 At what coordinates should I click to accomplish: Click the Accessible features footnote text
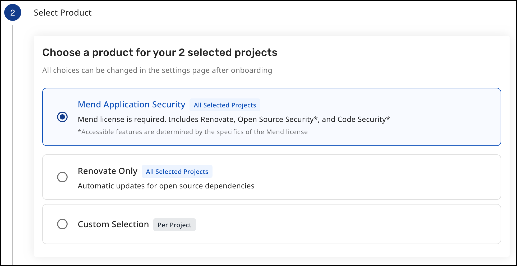click(193, 132)
